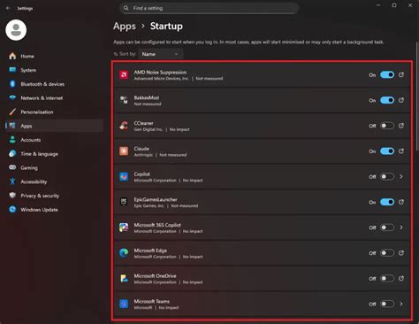The width and height of the screenshot is (419, 324).
Task: Click the Microsoft Edge app icon
Action: coord(124,253)
